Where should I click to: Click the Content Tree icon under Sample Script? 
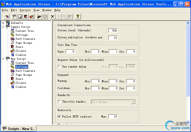pyautogui.click(x=12, y=31)
